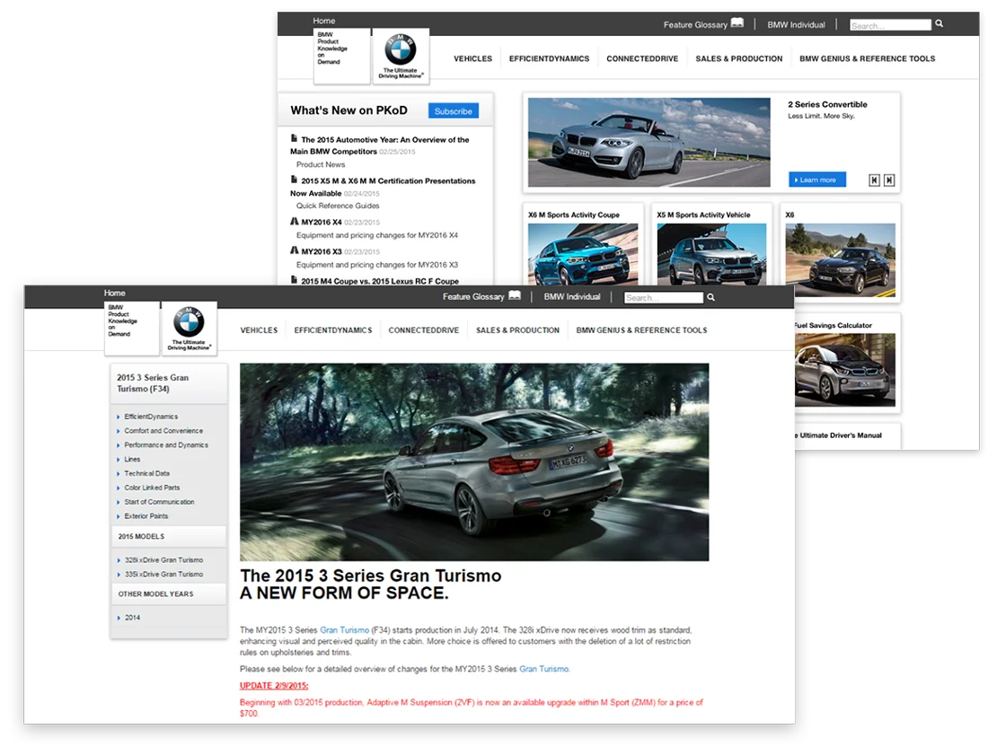988x747 pixels.
Task: Open the MY2016 X4 news item
Action: click(322, 222)
